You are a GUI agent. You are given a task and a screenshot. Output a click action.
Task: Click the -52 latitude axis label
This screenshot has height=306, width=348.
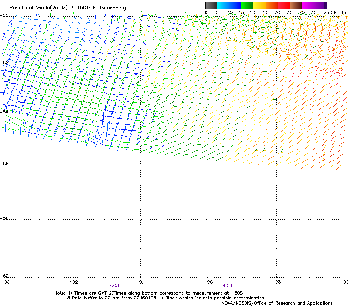coord(4,63)
